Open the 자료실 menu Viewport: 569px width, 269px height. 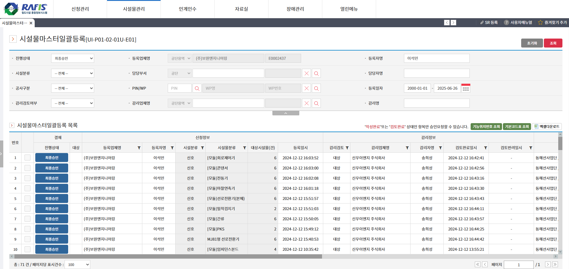coord(242,9)
